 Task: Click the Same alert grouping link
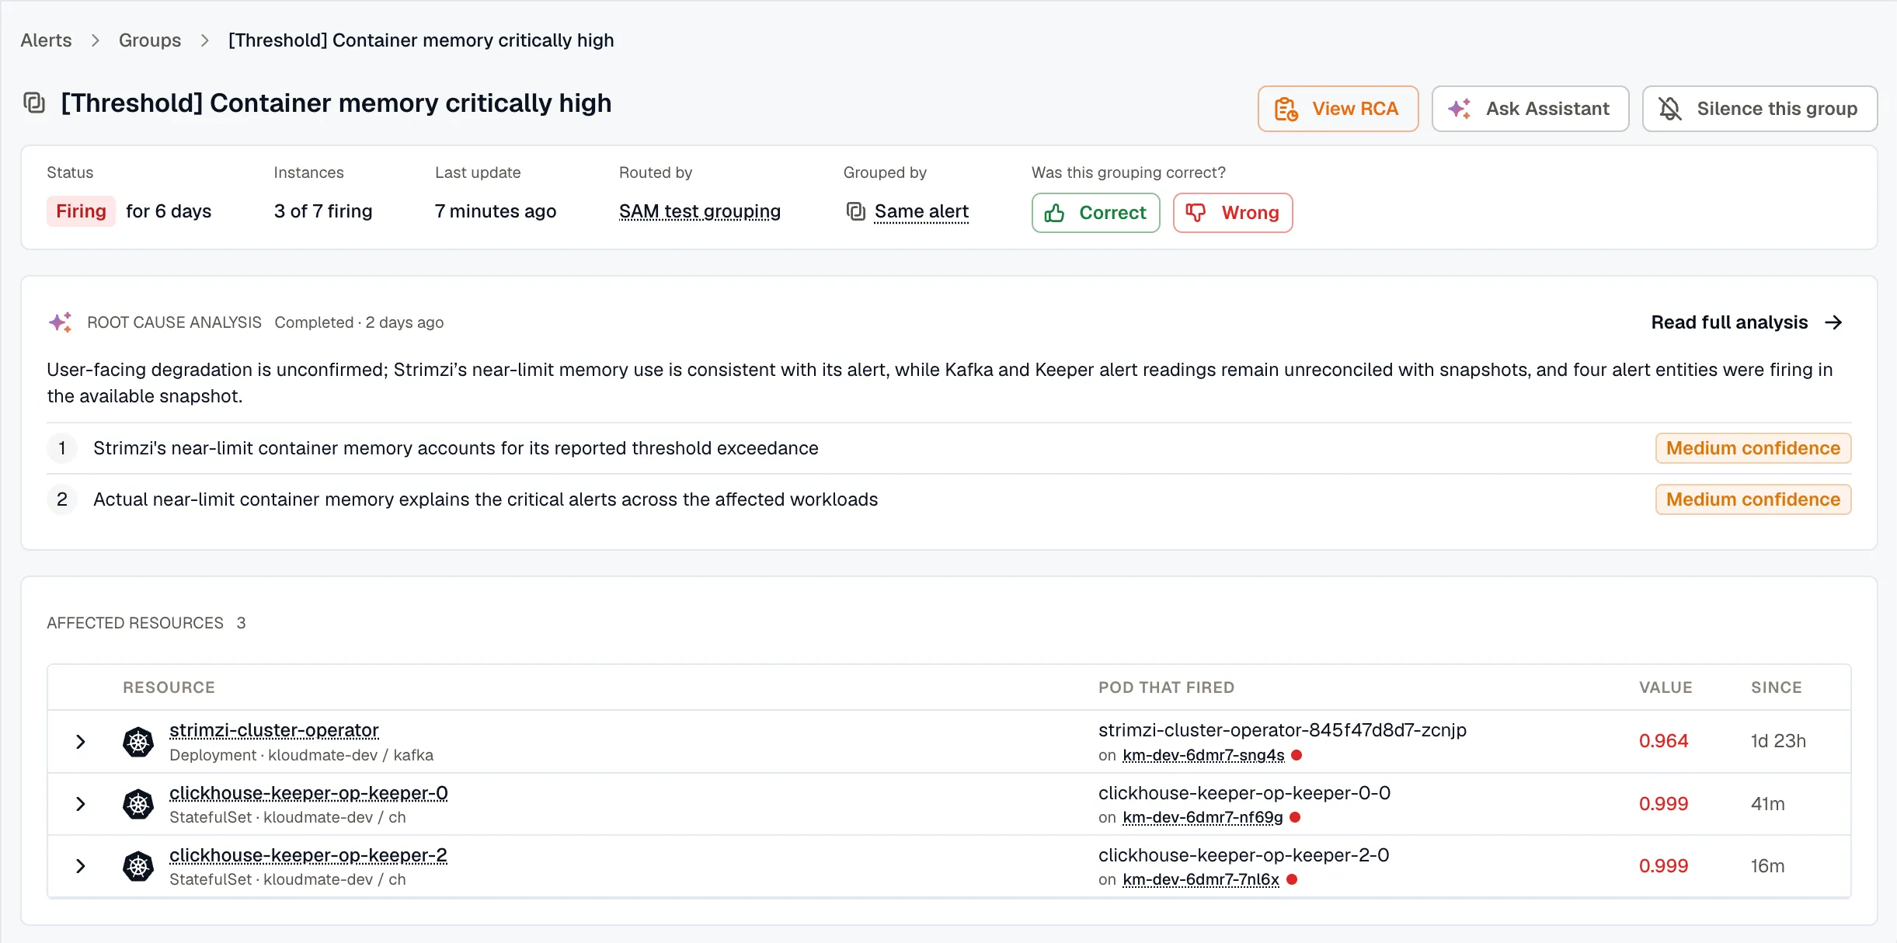point(921,211)
